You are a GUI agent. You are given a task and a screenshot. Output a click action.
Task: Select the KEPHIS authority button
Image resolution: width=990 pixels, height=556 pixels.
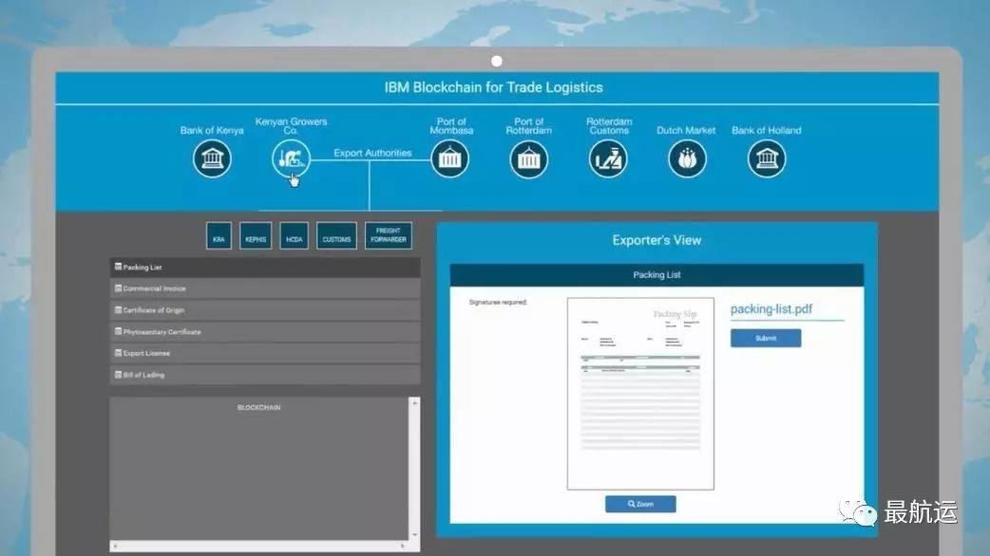(256, 235)
